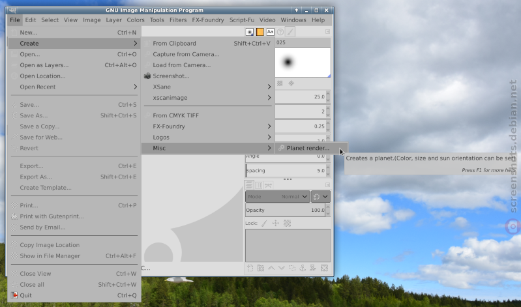Image resolution: width=521 pixels, height=307 pixels.
Task: Open the Edit menu
Action: click(x=30, y=20)
